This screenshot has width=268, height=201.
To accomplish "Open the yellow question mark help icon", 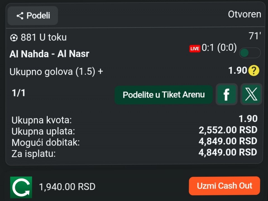I will click(253, 71).
